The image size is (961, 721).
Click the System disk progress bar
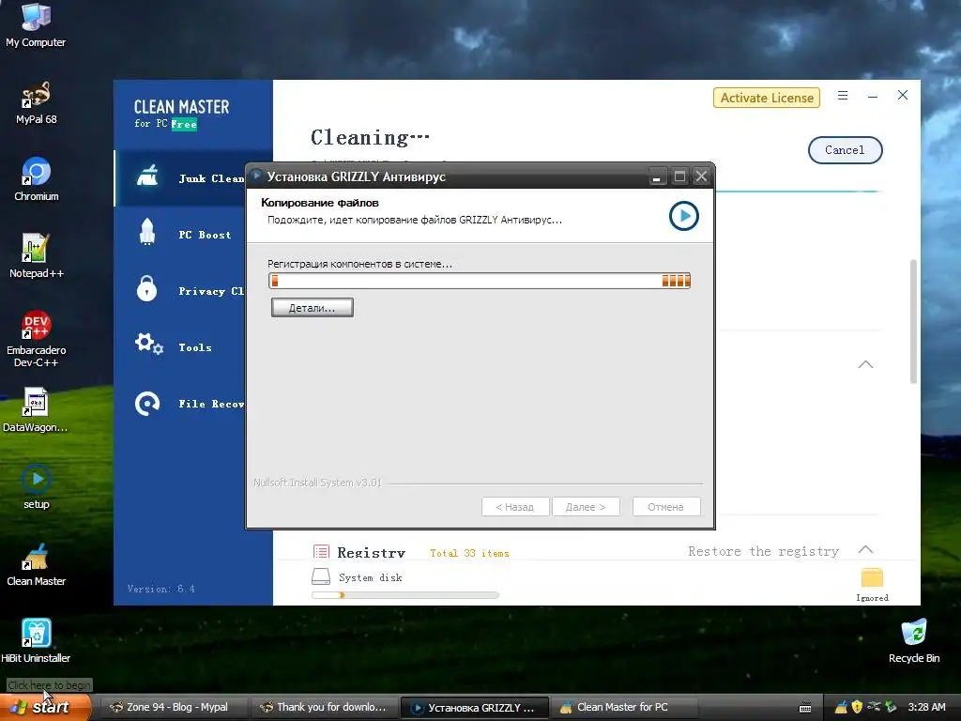405,594
